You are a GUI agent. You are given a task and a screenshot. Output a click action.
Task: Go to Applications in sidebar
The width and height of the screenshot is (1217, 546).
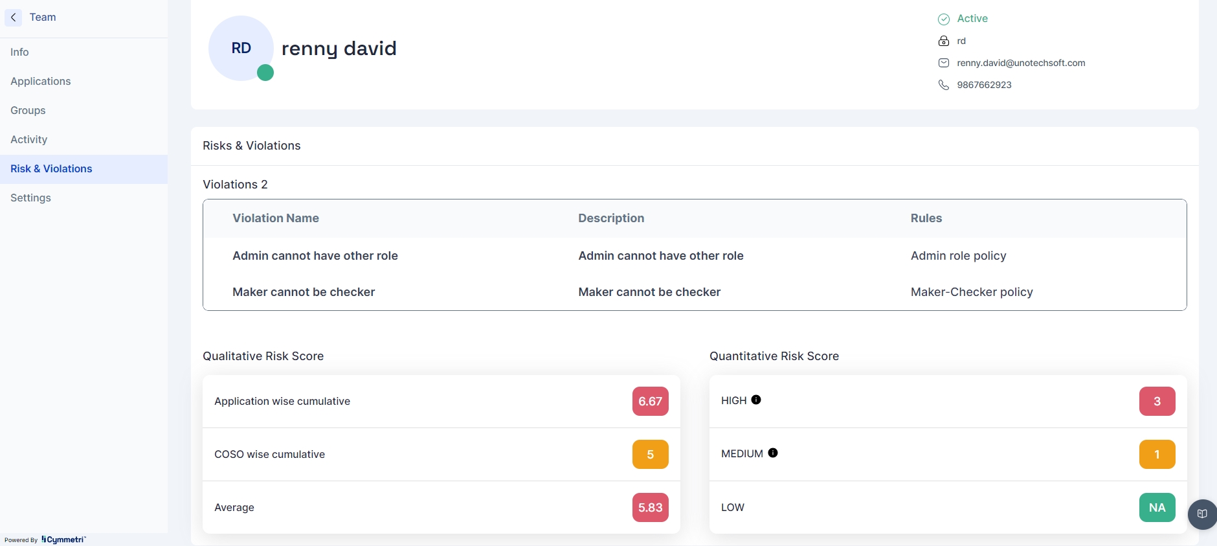(40, 81)
